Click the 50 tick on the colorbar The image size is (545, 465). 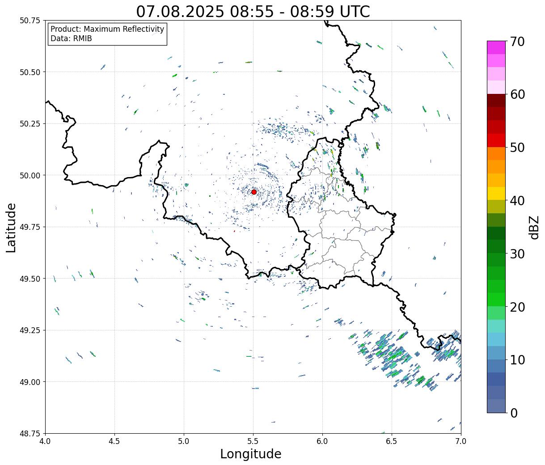[517, 148]
